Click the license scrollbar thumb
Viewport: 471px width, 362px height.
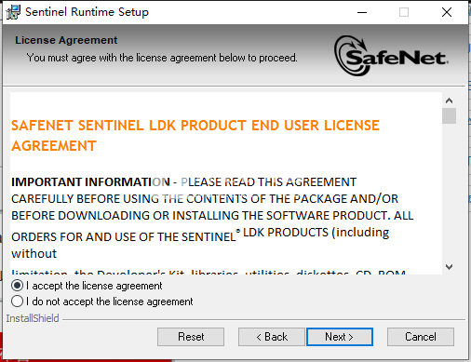coord(449,116)
